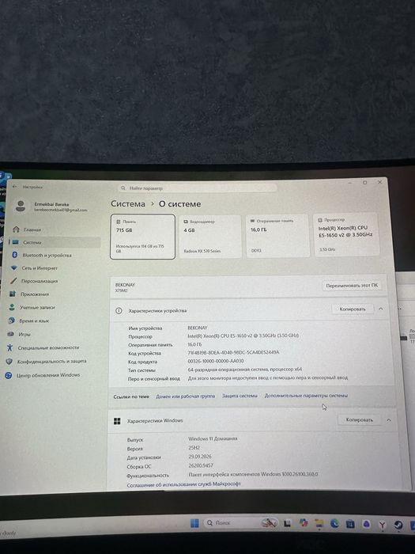415x554 pixels.
Task: Click Выпуск value Windows 11 Домашняя
Action: (x=213, y=438)
